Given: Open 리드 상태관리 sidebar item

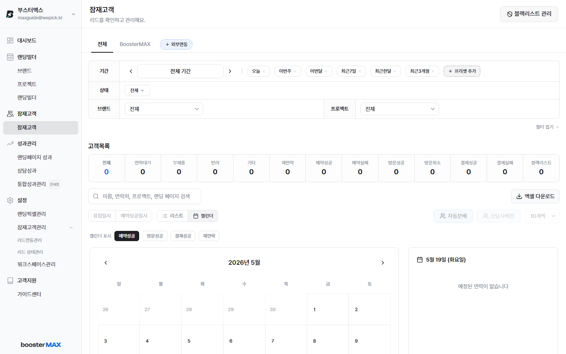Looking at the screenshot, I should 30,252.
